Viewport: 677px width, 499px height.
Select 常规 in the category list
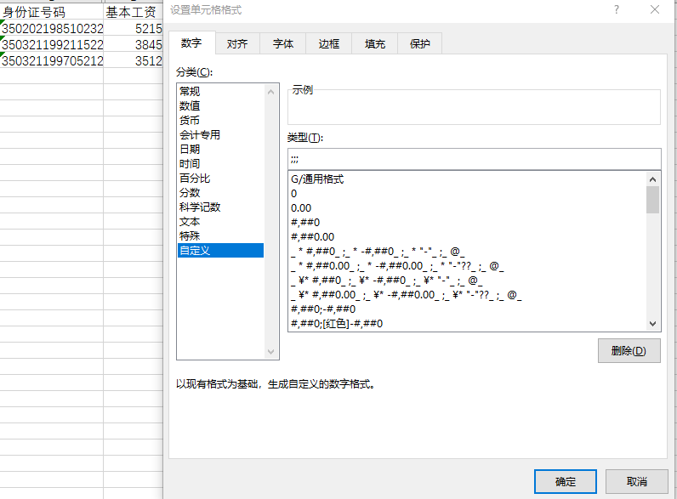point(220,91)
